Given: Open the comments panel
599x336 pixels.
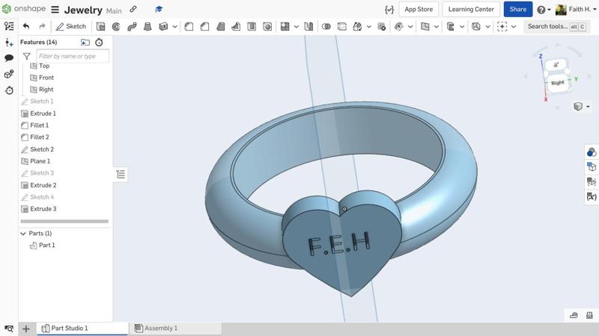Looking at the screenshot, I should pos(9,58).
